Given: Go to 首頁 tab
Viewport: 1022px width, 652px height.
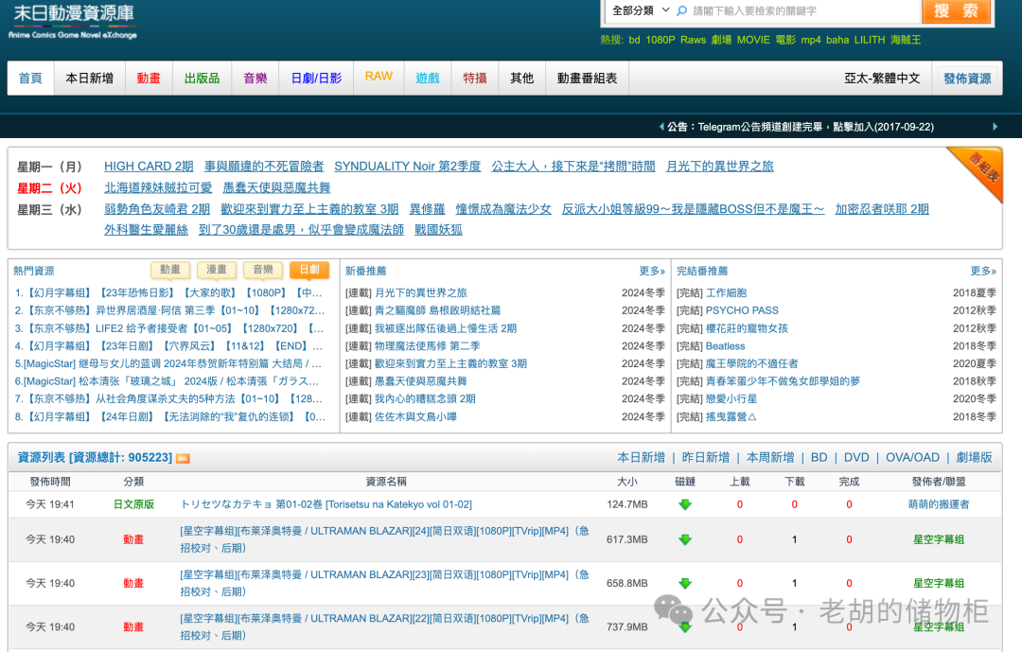Looking at the screenshot, I should (x=30, y=79).
